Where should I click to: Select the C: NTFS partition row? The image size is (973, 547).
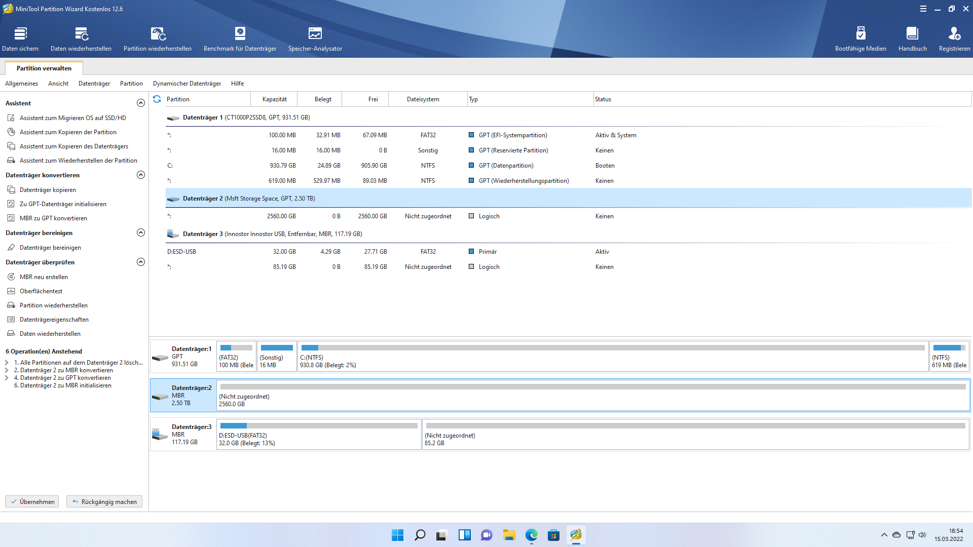pos(569,166)
